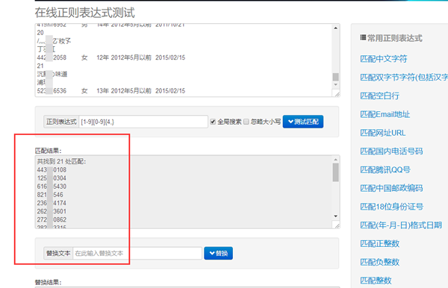Click the source text area scroll down arrow
The width and height of the screenshot is (448, 288).
[336, 84]
